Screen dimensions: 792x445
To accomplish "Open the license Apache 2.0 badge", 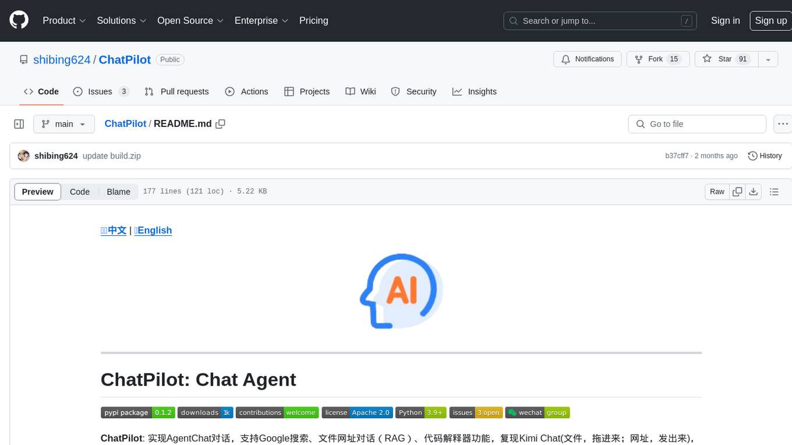I will [358, 412].
